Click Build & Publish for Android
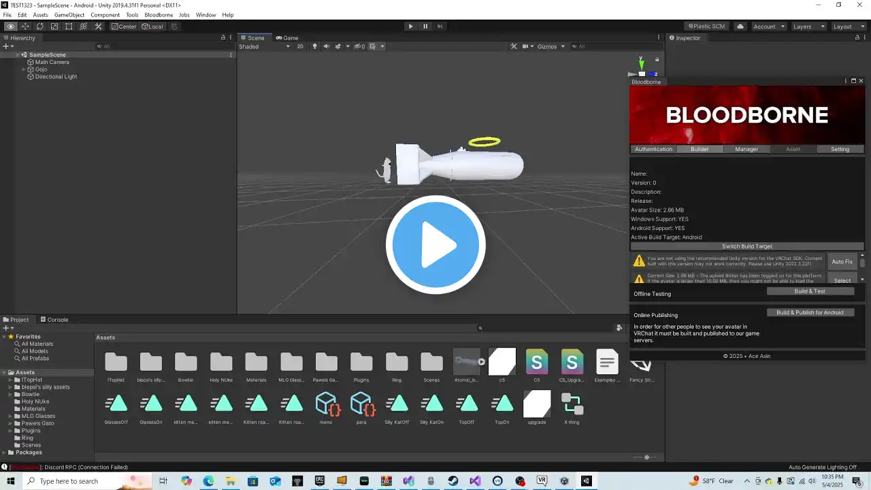Image resolution: width=871 pixels, height=490 pixels. [x=810, y=312]
